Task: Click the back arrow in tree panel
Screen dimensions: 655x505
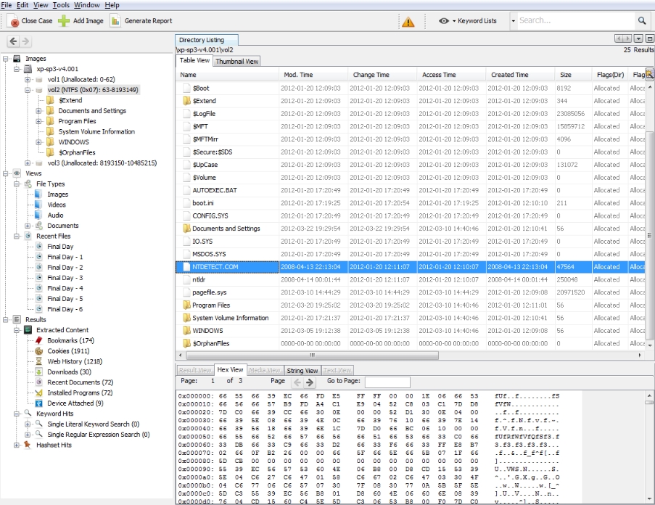Action: [13, 42]
